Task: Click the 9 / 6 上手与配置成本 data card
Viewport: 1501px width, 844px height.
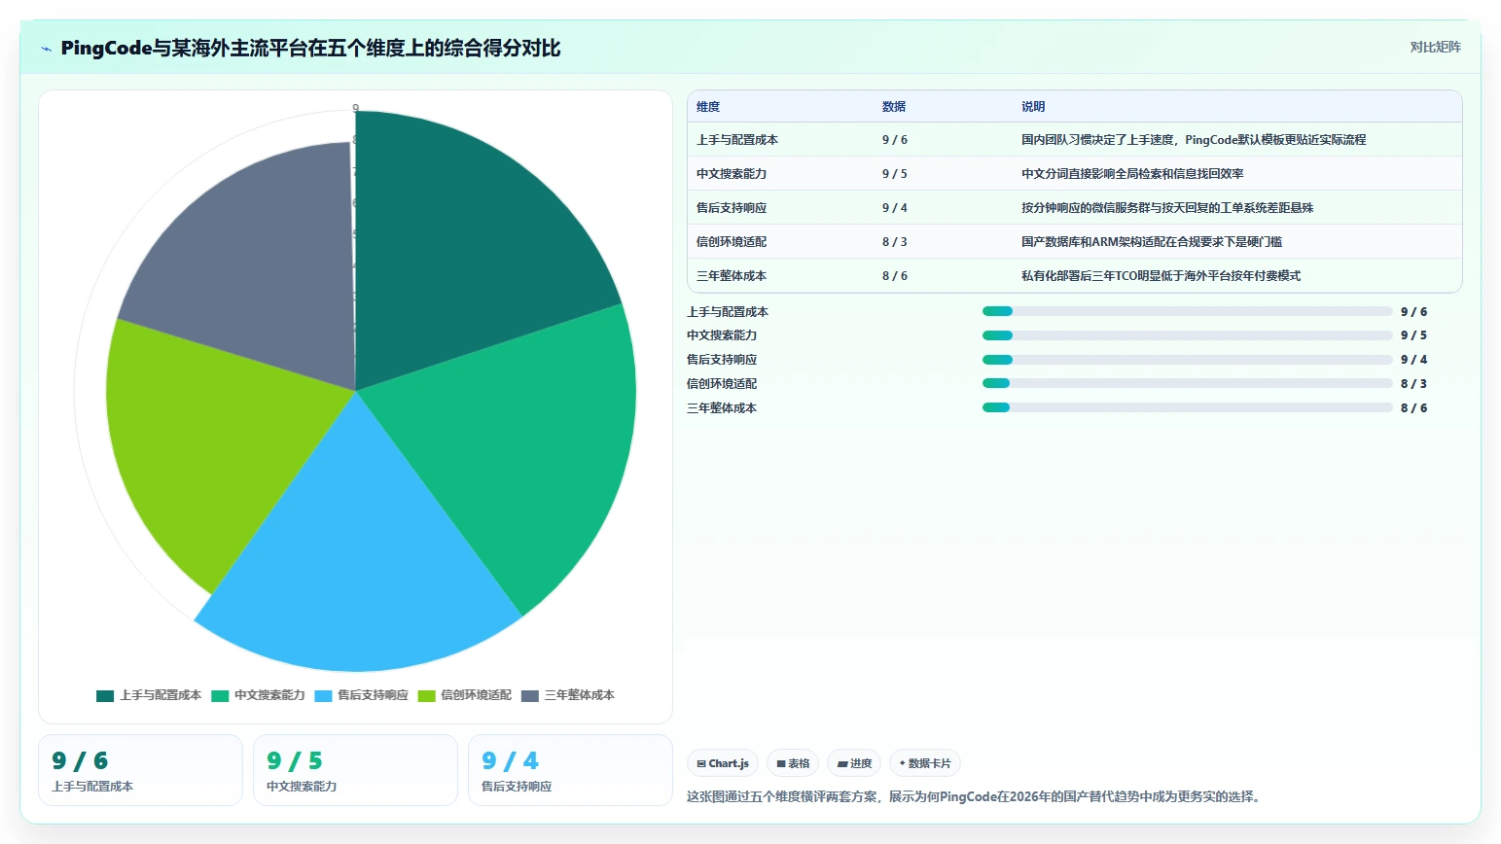Action: (x=140, y=770)
